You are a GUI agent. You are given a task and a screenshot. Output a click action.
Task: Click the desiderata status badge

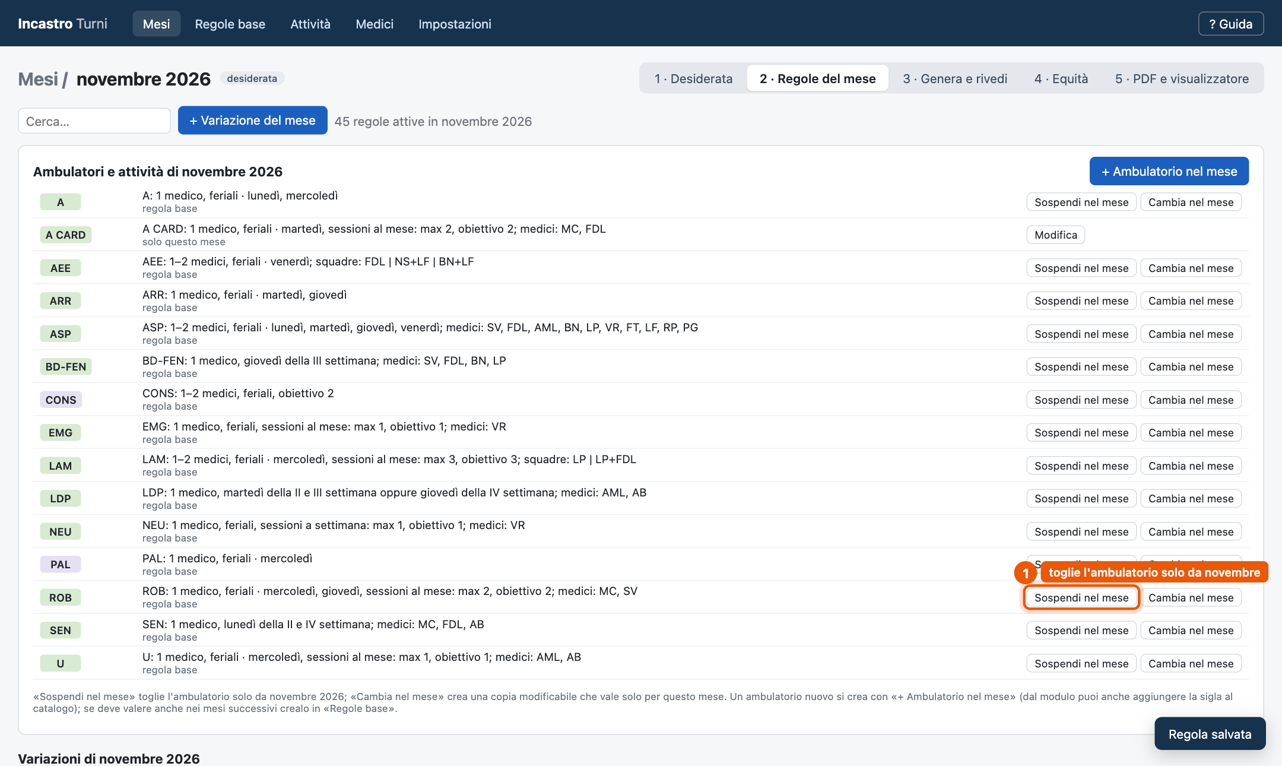pos(252,78)
